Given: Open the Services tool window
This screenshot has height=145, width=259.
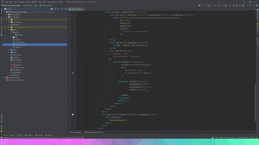Looking at the screenshot, I should coord(49,135).
